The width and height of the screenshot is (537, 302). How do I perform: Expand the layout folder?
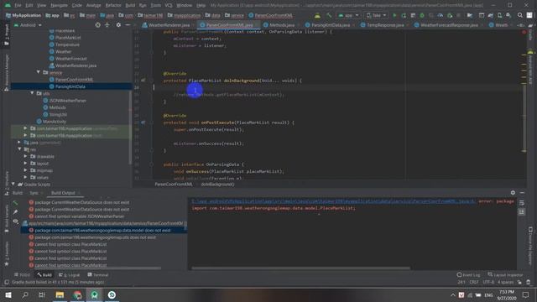pos(26,164)
